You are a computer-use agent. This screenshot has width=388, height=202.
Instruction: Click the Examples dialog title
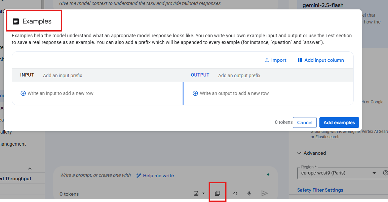click(37, 21)
